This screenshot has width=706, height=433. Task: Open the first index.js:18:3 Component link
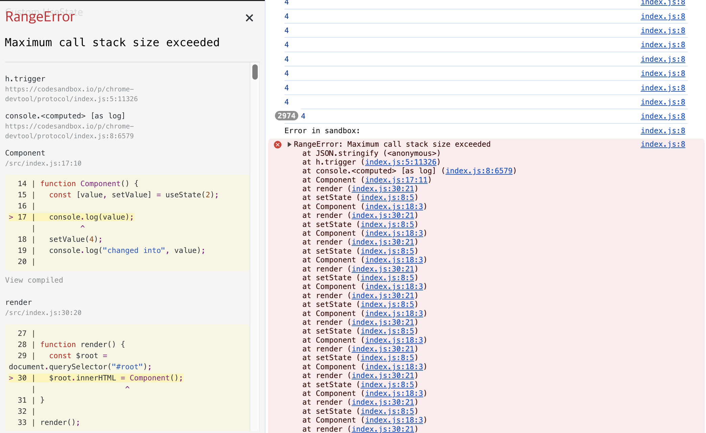point(394,207)
